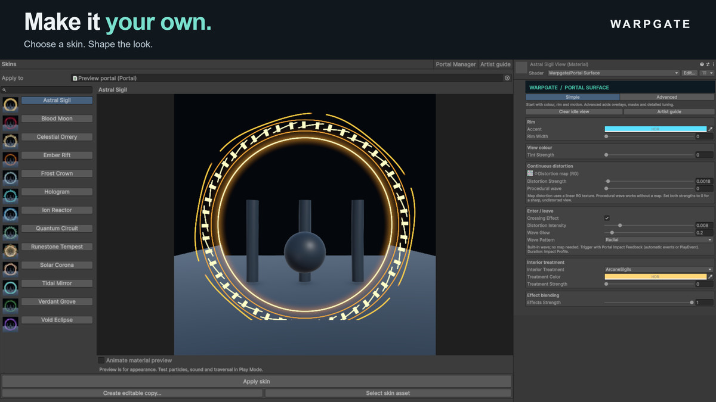Click the Astral Sigil skin thumbnail icon

pos(10,105)
